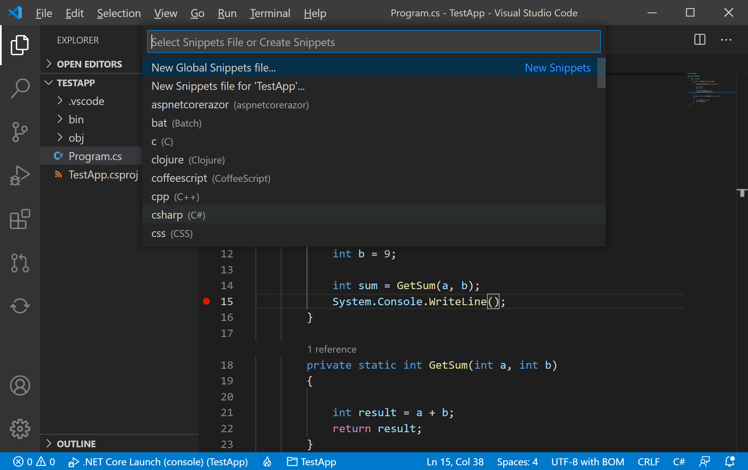Click New Snippets file for 'TestApp'...
Image resolution: width=748 pixels, height=470 pixels.
click(228, 86)
